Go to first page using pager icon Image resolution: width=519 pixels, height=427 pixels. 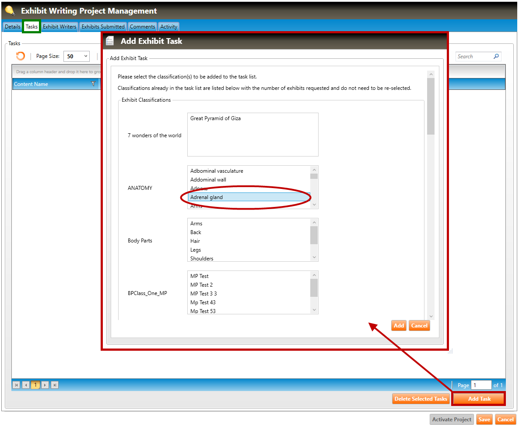[x=16, y=385]
